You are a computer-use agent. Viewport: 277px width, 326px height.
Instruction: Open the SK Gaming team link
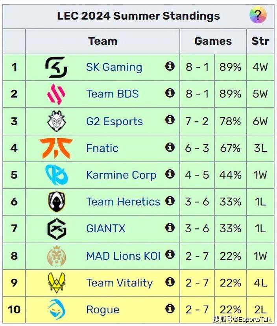(114, 67)
